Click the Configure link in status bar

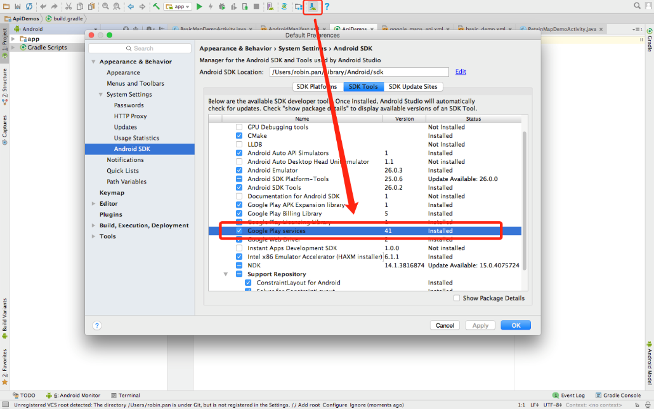(x=334, y=405)
